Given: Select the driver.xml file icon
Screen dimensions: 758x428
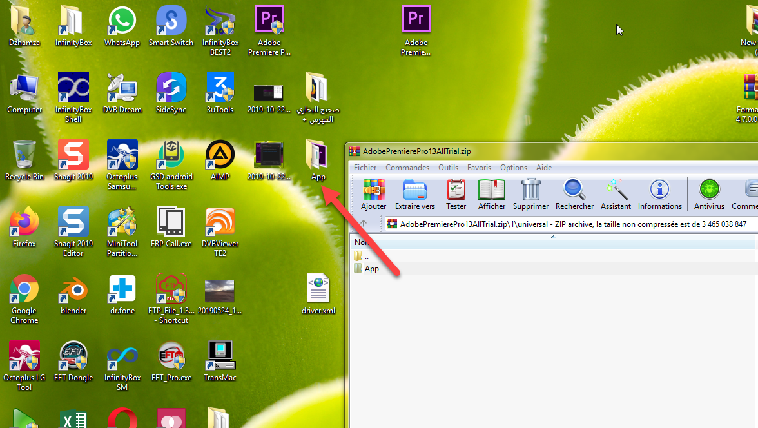Looking at the screenshot, I should (318, 294).
